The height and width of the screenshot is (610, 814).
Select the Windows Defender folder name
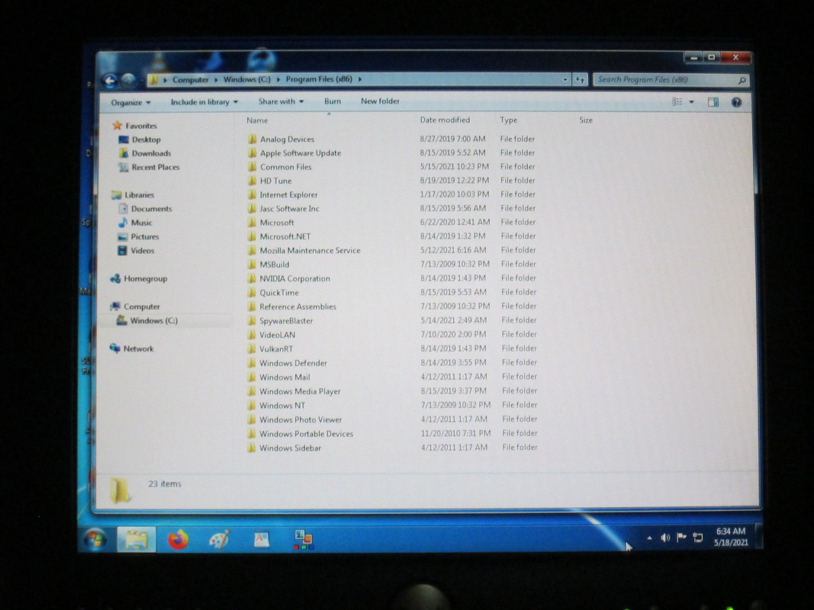coord(293,363)
